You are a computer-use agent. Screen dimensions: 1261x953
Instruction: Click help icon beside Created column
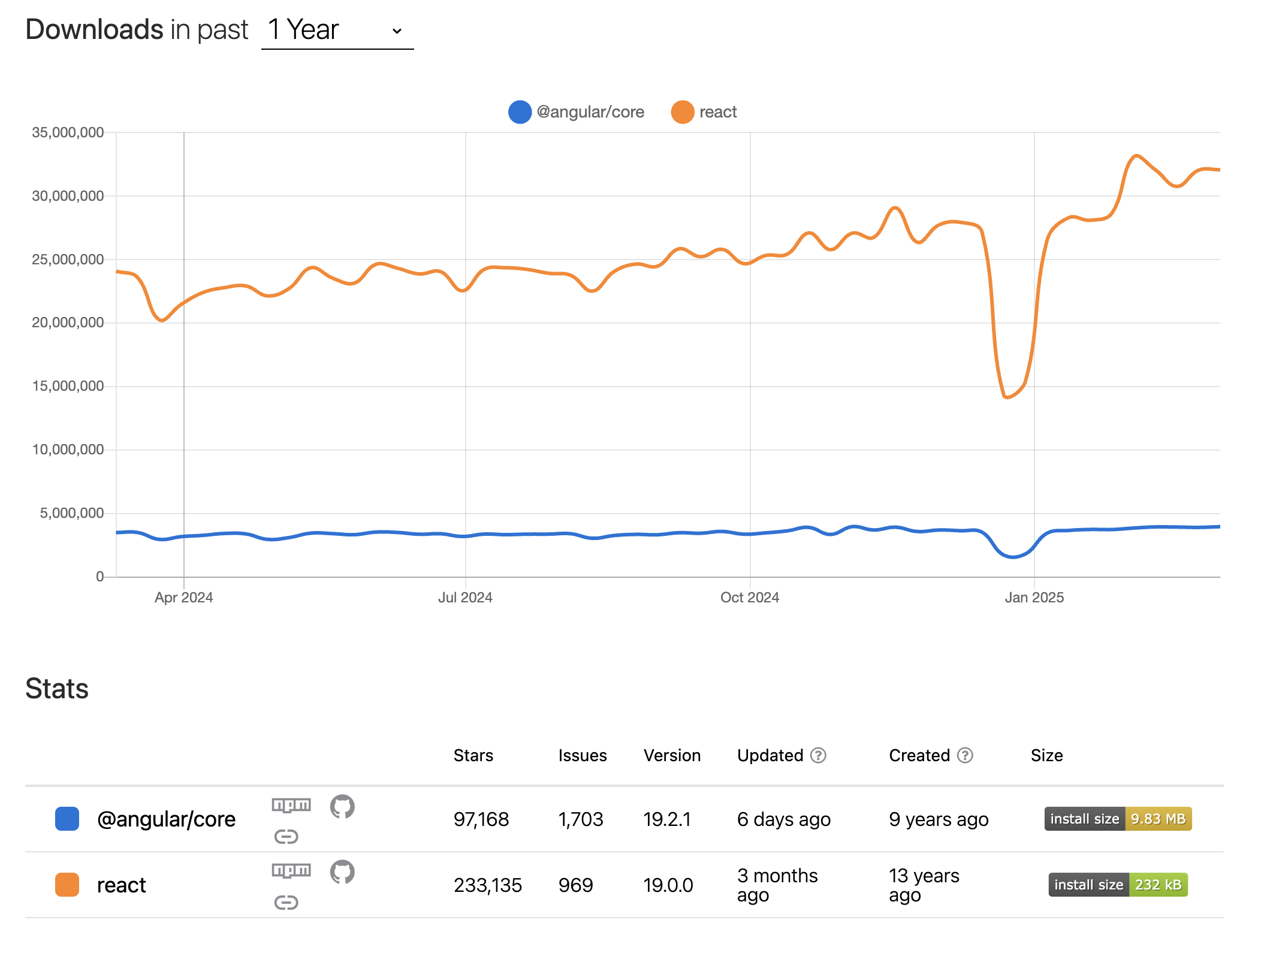pyautogui.click(x=965, y=755)
